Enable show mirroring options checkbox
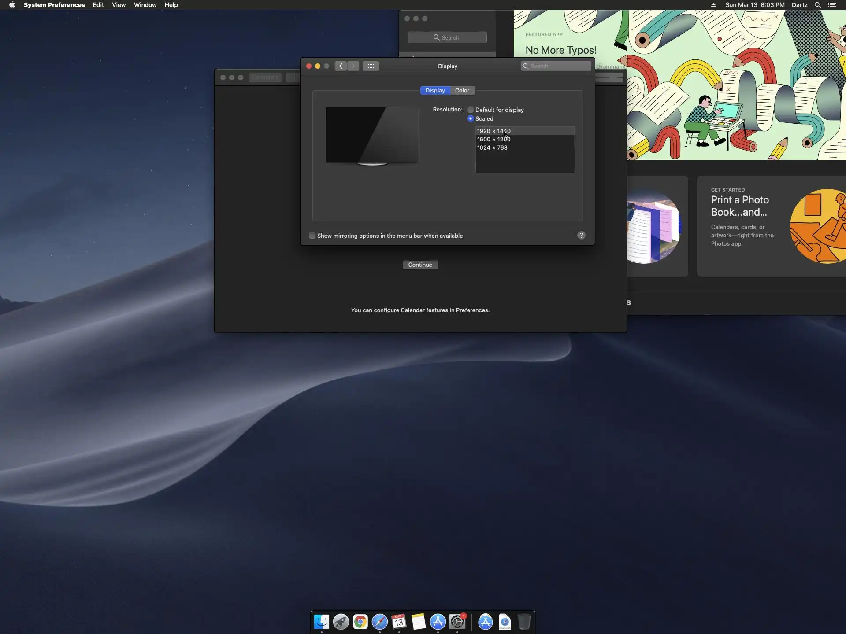This screenshot has width=846, height=634. click(312, 236)
